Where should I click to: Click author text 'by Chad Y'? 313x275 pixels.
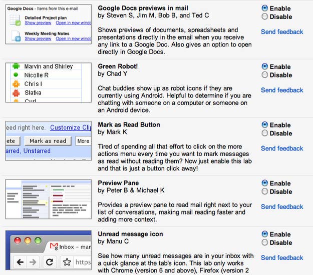(x=113, y=74)
